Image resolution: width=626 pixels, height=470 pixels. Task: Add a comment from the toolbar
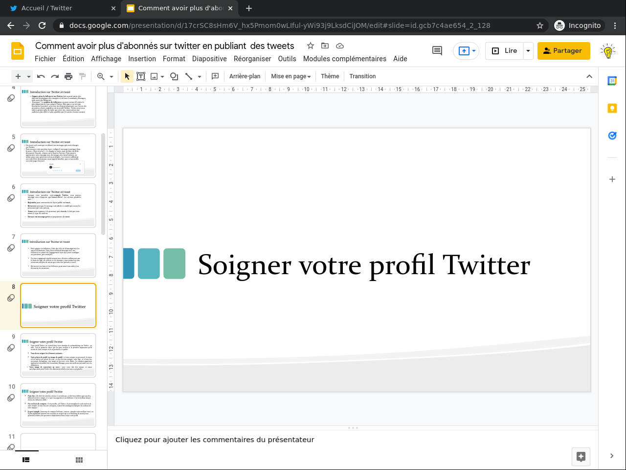(215, 76)
